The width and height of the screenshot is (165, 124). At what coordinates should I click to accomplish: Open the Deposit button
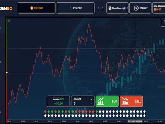[140, 8]
